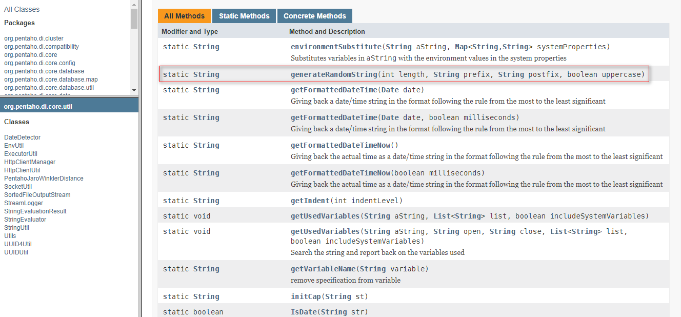Switch to the Static Methods tab

coord(244,16)
